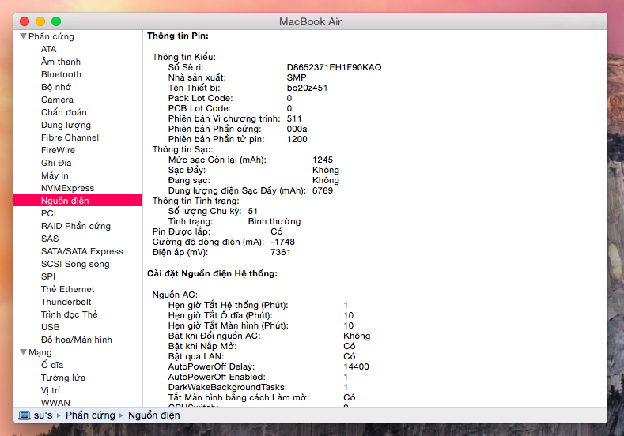Click Nguồn điện in the path bar
The width and height of the screenshot is (624, 436).
153,415
